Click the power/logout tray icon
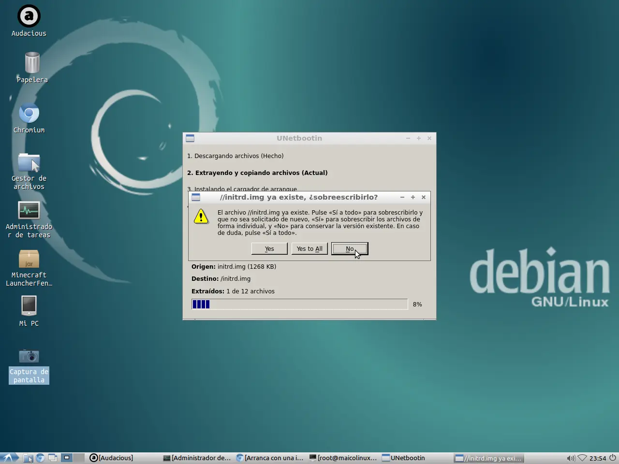The image size is (619, 464). click(x=613, y=458)
